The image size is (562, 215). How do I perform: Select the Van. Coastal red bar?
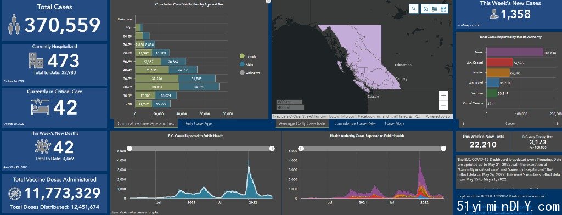[x=499, y=63]
